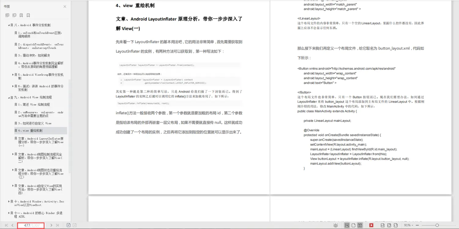Screen dimensions: 459x229
Task: Switch to single page layout
Action: click(x=353, y=225)
